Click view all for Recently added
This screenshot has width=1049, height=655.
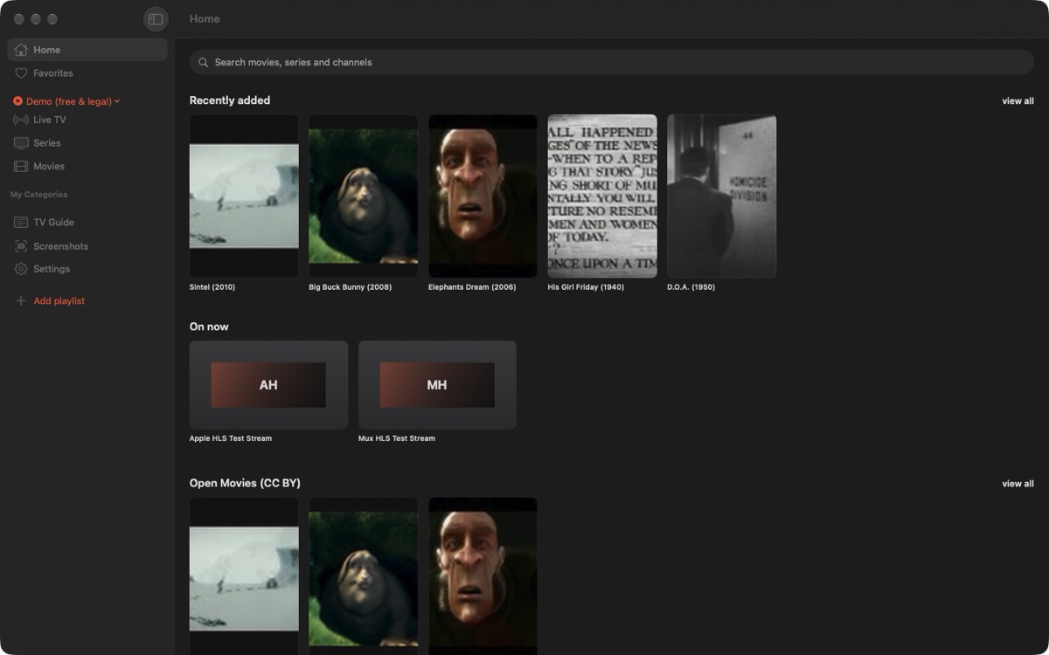click(1018, 101)
